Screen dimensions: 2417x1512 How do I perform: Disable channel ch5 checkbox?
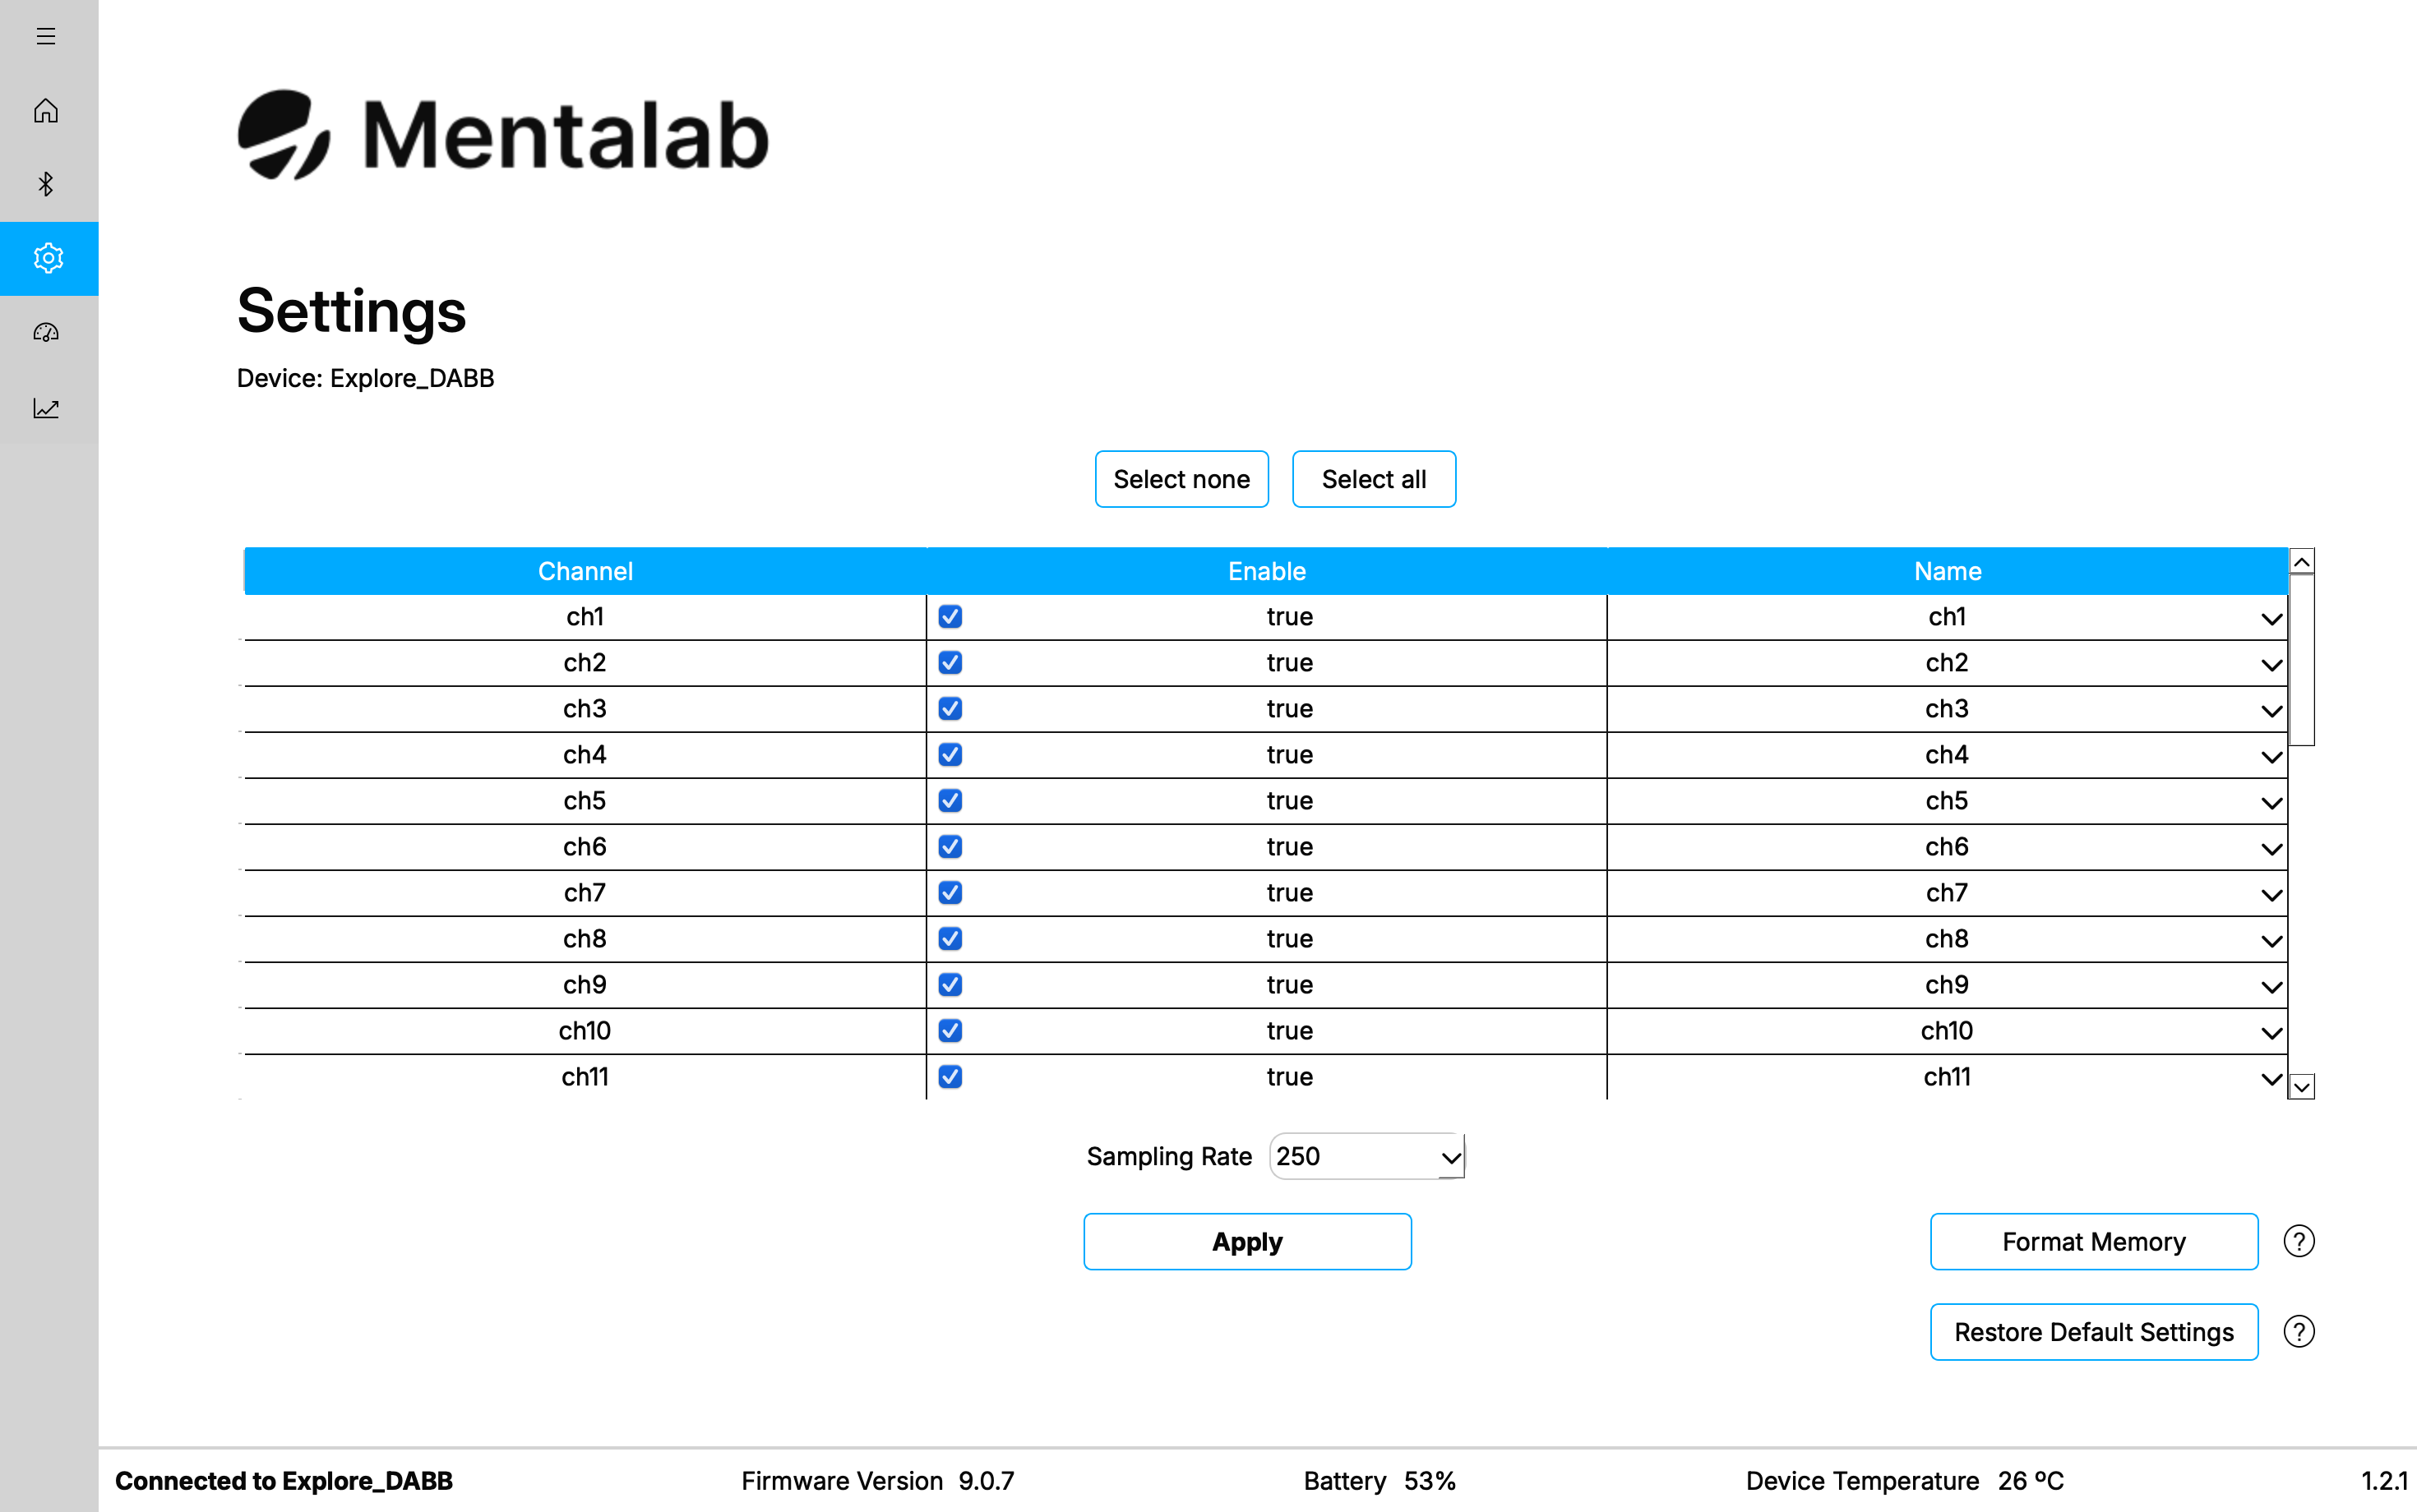tap(950, 801)
